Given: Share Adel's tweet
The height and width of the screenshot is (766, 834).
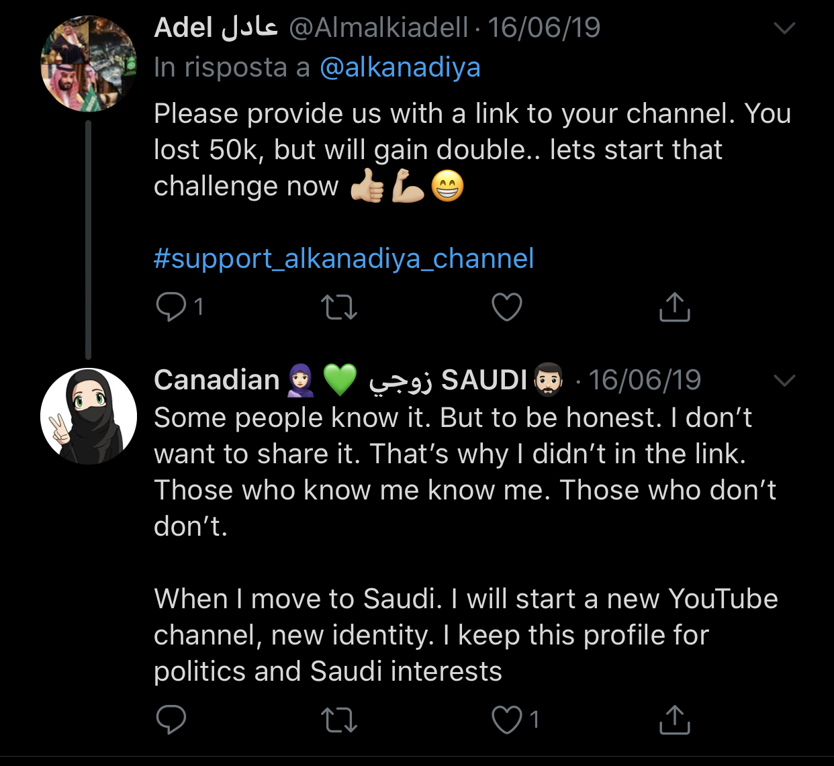Looking at the screenshot, I should click(674, 307).
